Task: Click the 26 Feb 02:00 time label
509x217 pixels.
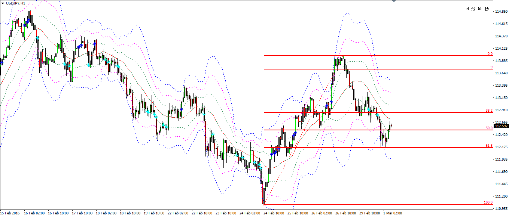Action: pyautogui.click(x=321, y=213)
